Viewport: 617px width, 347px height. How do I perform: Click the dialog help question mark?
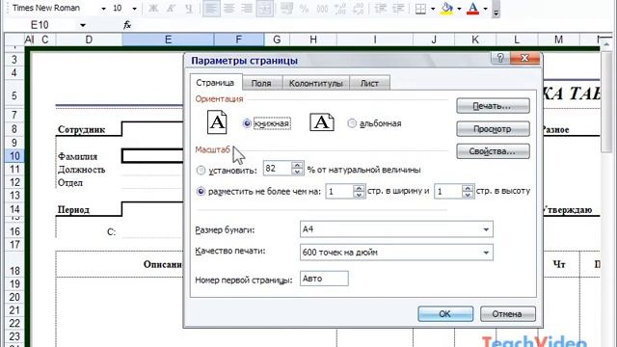[x=500, y=58]
